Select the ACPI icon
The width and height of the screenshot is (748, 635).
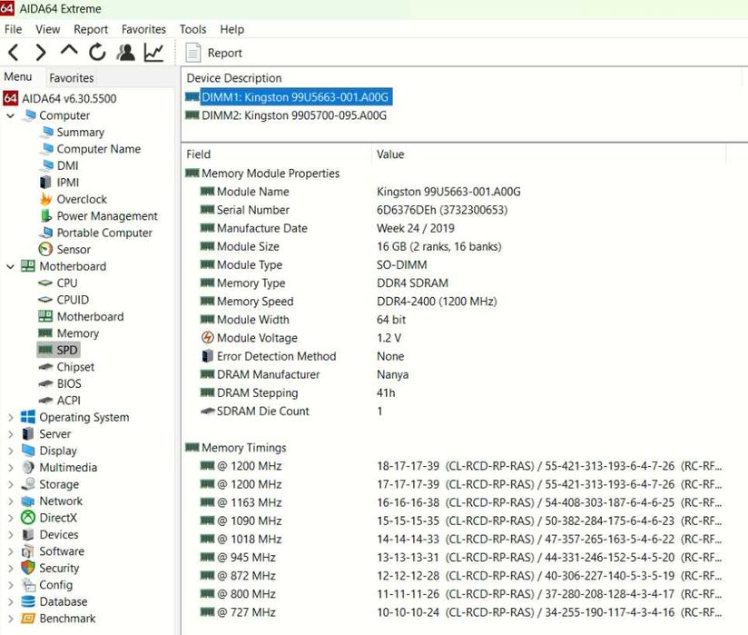point(45,400)
